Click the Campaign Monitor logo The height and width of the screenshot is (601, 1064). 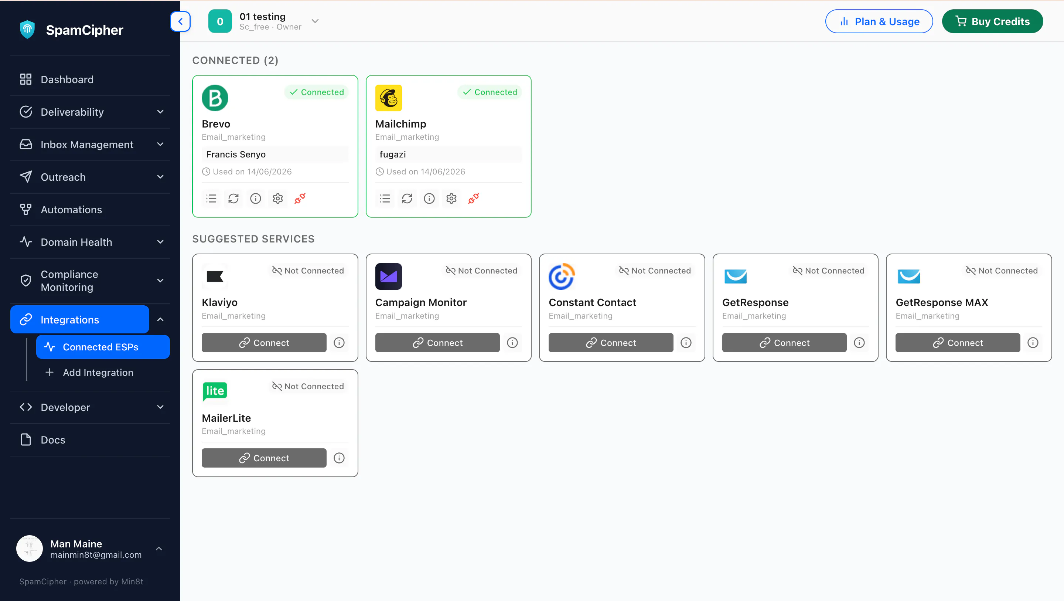[388, 276]
